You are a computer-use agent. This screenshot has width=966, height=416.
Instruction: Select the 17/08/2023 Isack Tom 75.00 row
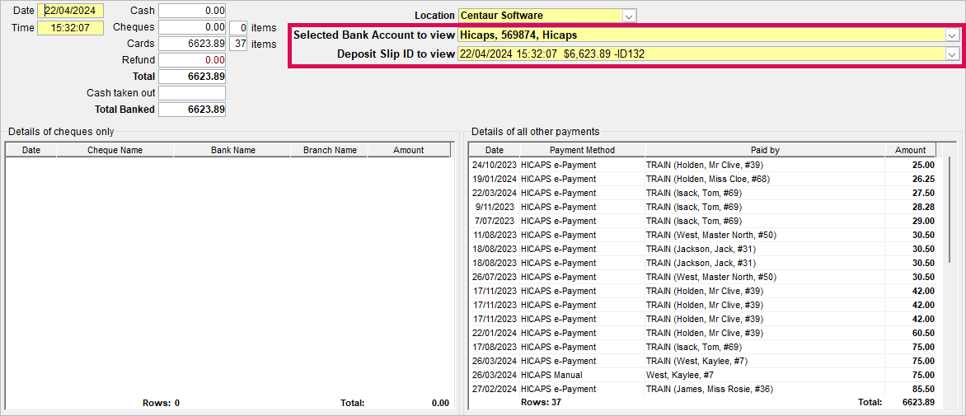coord(702,347)
